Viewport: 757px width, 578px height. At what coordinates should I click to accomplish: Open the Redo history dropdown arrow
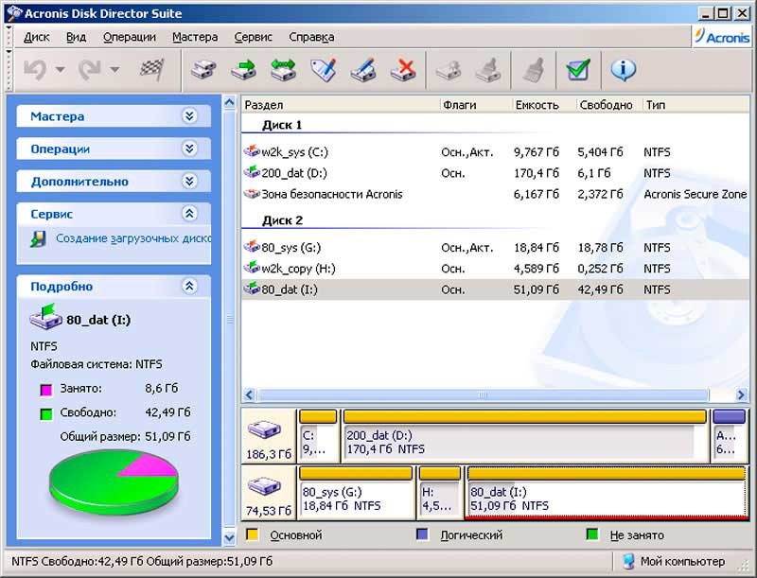(x=114, y=69)
